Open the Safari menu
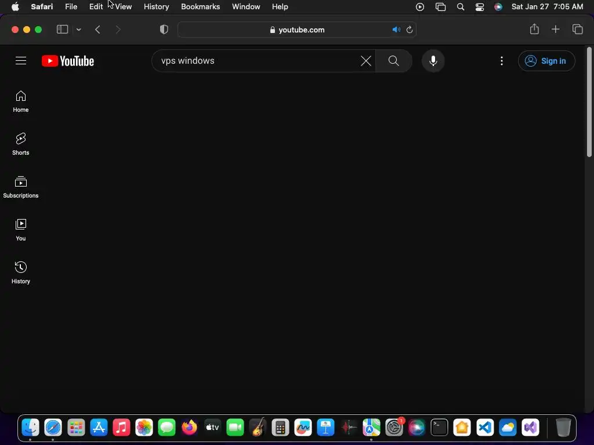The width and height of the screenshot is (594, 445). 42,7
